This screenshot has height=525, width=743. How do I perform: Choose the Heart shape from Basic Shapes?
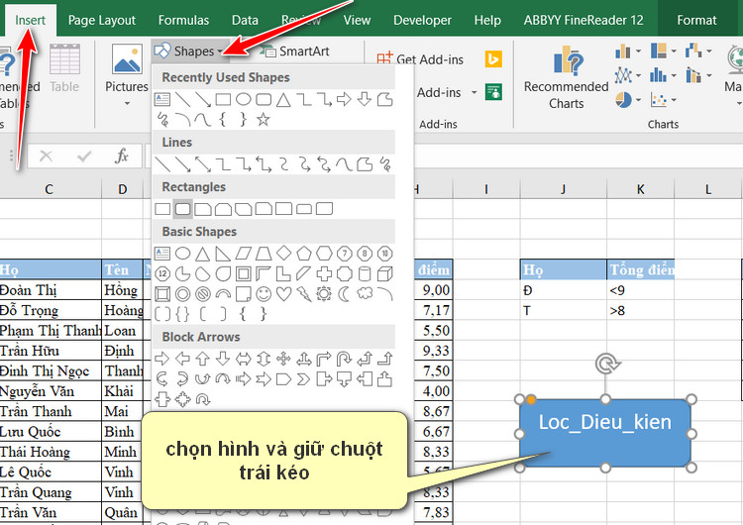pos(283,294)
